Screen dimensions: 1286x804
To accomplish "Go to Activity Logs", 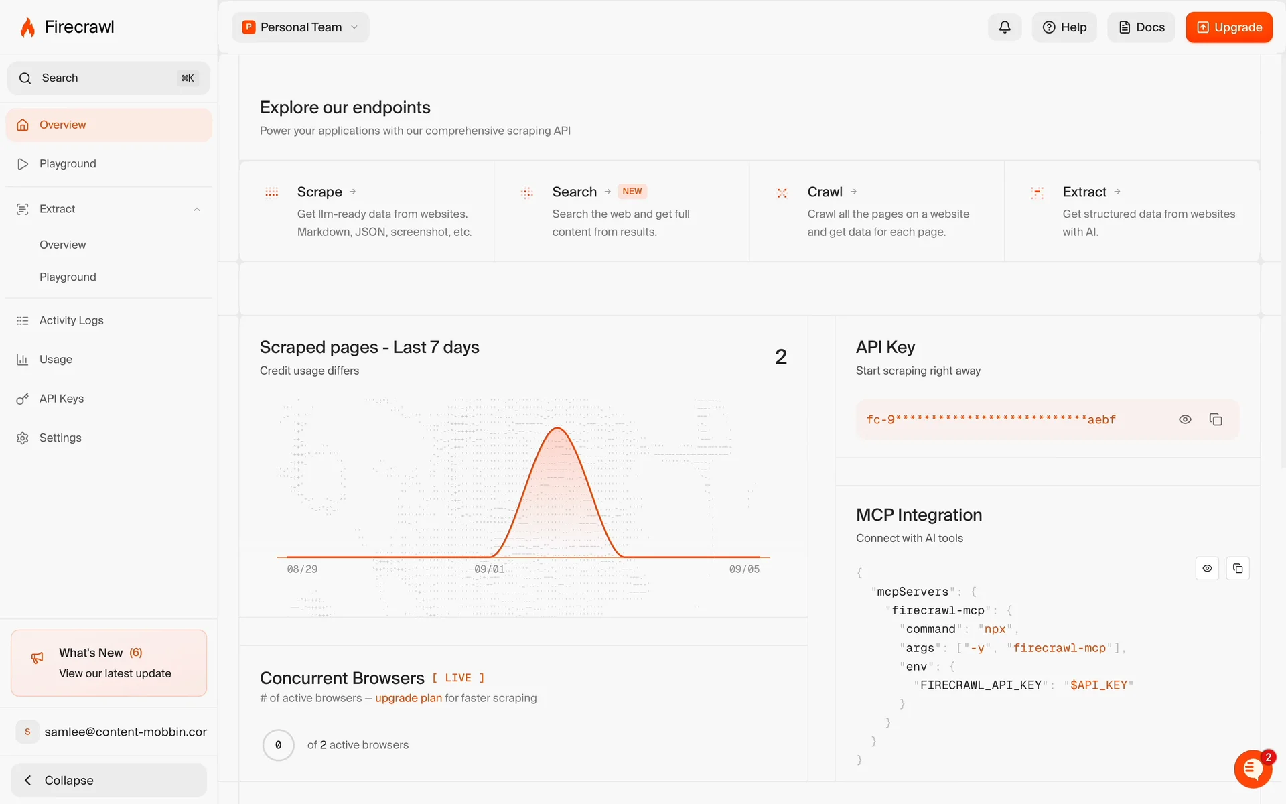I will coord(71,320).
